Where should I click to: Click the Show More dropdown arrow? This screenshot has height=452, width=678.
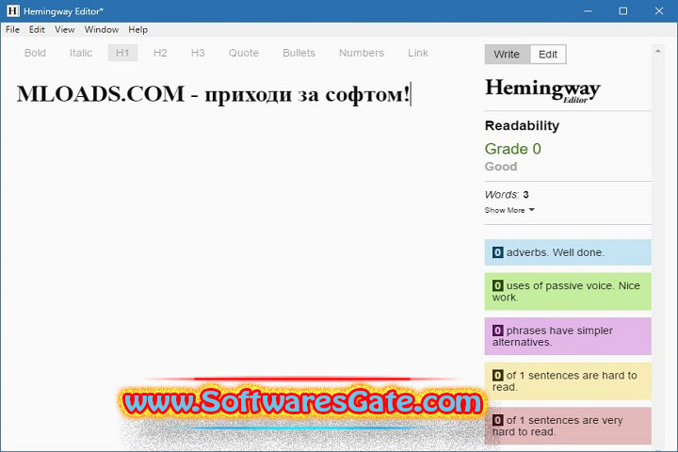(532, 210)
